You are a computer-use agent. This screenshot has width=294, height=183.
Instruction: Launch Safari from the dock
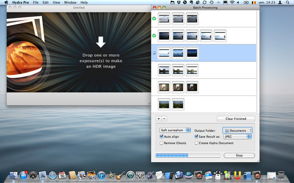coord(53,175)
